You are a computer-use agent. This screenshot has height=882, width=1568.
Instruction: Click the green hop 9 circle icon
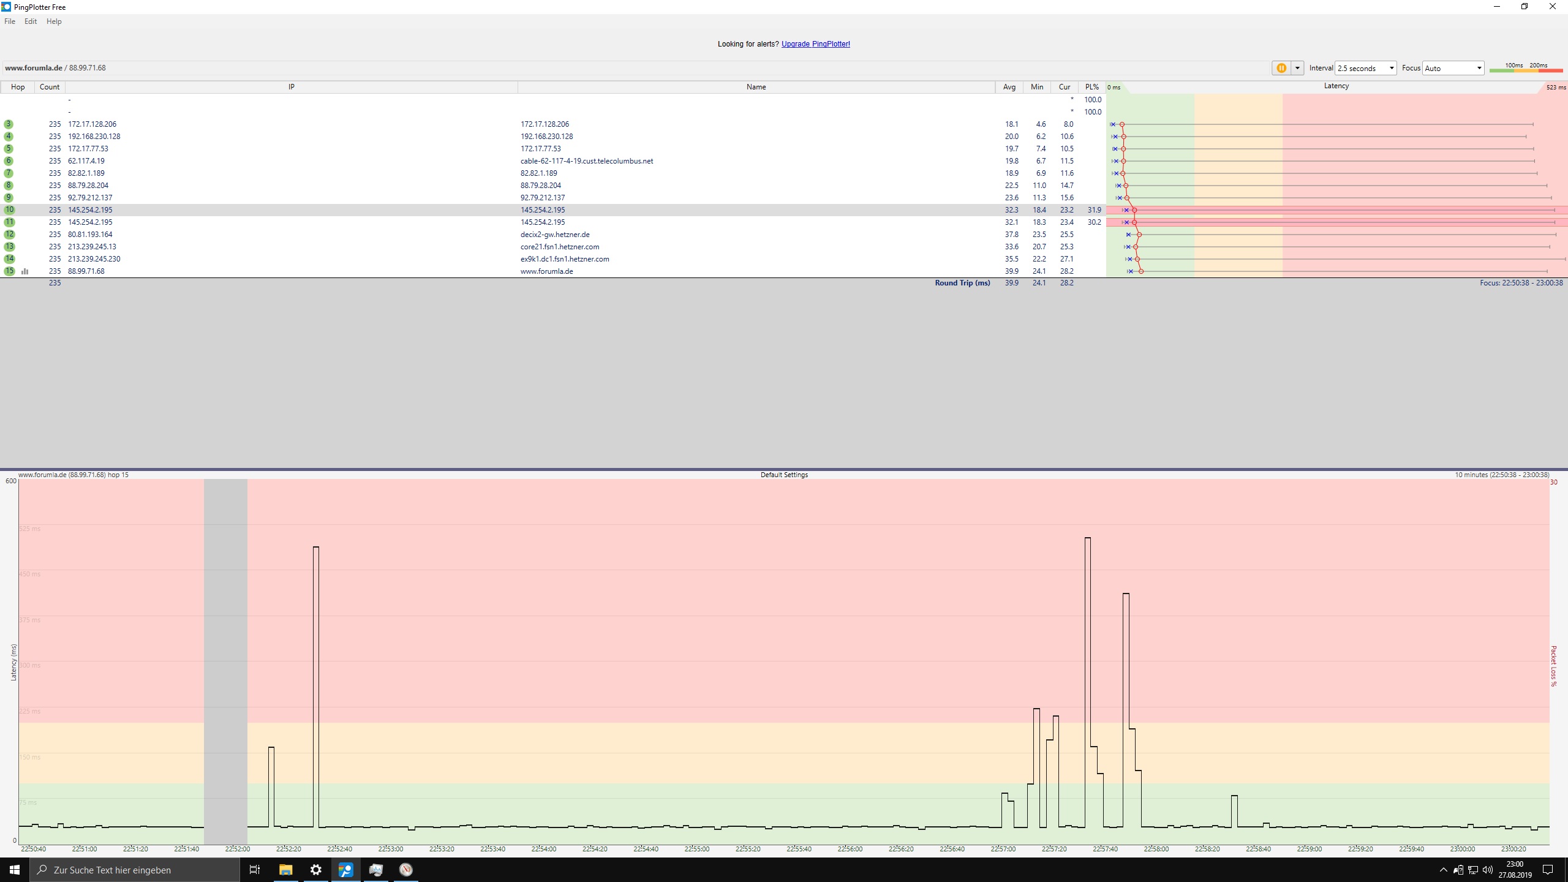[9, 198]
